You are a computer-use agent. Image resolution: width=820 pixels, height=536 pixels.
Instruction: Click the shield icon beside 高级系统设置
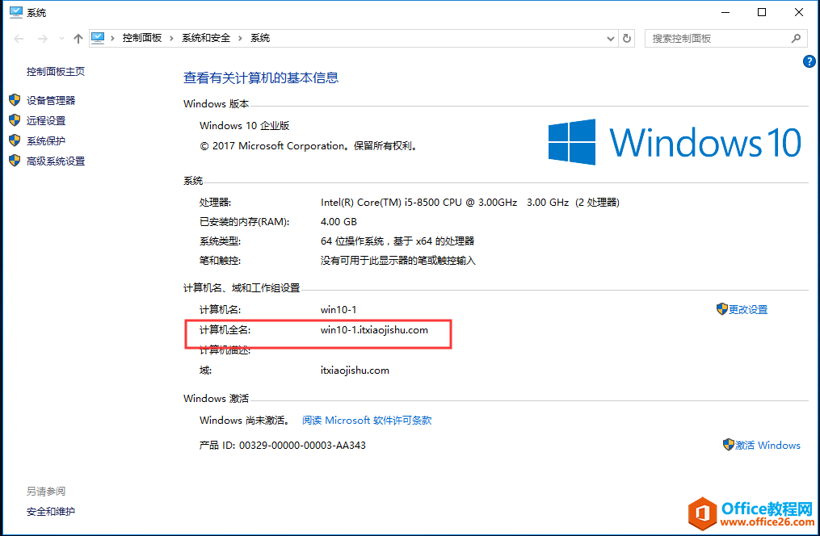coord(15,161)
